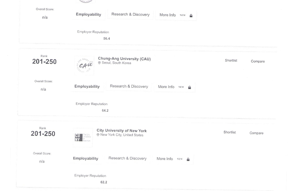Select Employability tab for City University of New York

coord(86,159)
